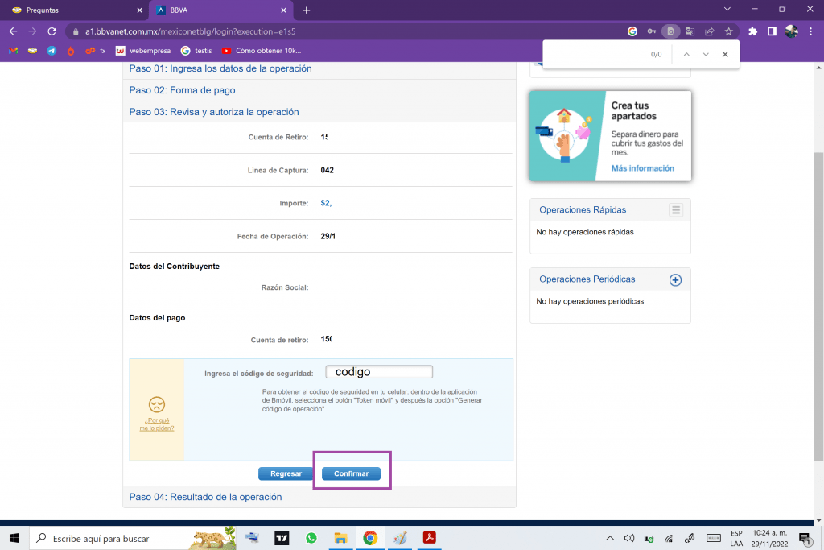This screenshot has height=550, width=824.
Task: Click the find bar text field
Action: coord(596,54)
